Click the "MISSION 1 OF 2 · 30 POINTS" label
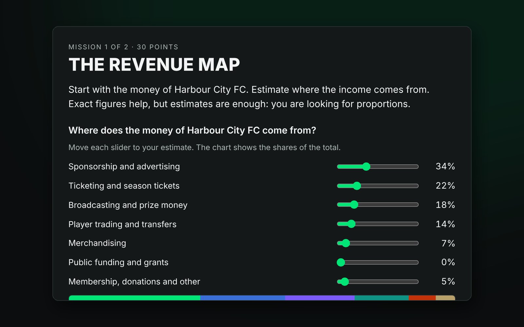Screen dimensions: 524x327 click(123, 47)
